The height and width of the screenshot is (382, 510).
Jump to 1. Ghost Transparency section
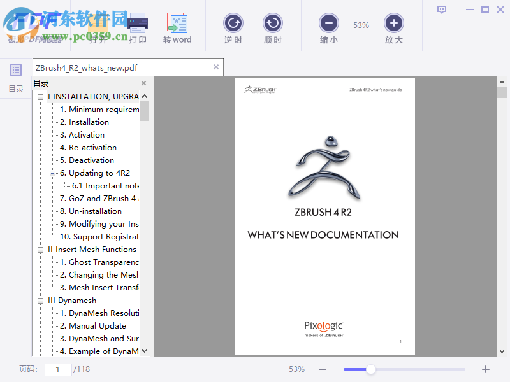point(99,262)
